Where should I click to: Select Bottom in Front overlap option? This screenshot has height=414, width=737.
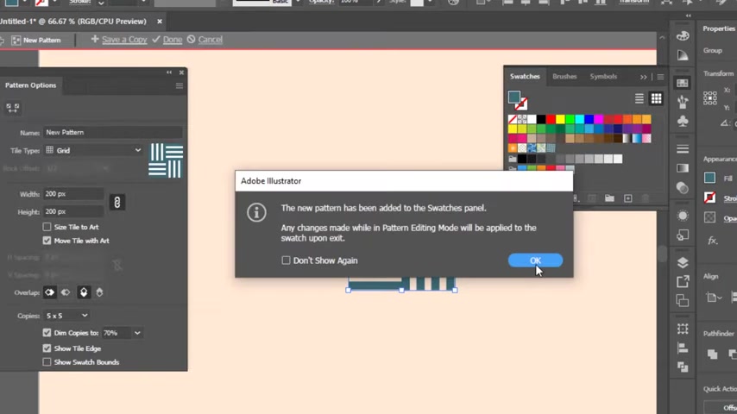pos(99,292)
